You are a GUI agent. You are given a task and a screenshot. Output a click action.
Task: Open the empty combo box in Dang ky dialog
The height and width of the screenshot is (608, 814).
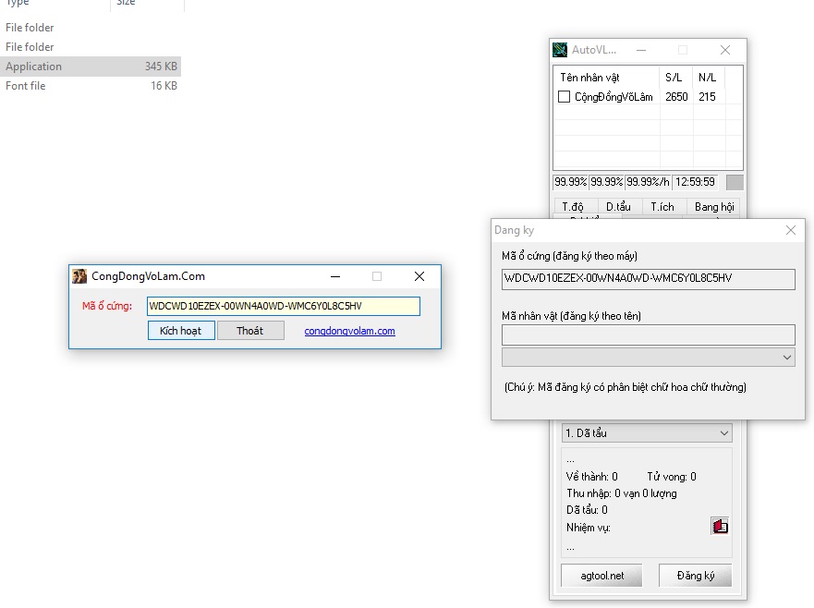click(648, 357)
